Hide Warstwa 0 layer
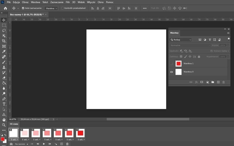 click(x=171, y=72)
